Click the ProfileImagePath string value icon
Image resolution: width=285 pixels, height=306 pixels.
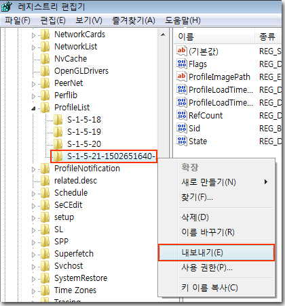[x=182, y=77]
